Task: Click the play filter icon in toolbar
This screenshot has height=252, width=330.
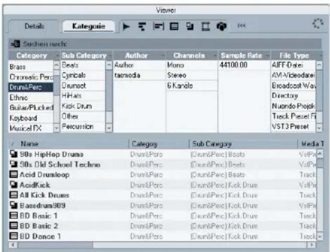Action: (126, 27)
